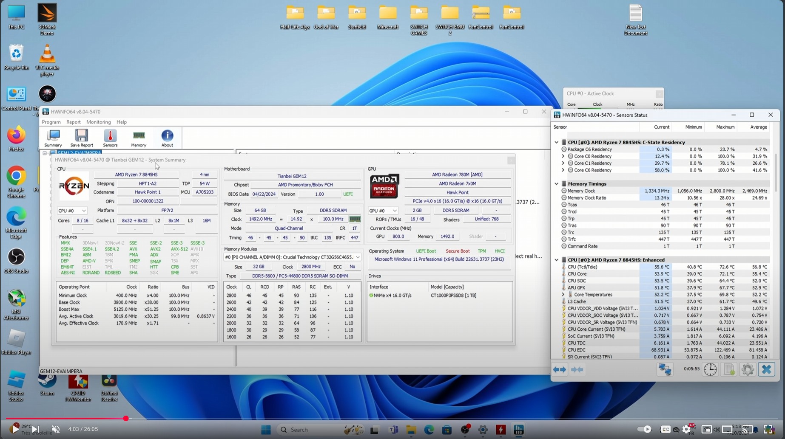The height and width of the screenshot is (439, 785).
Task: Expand the Core Temperatures row
Action: 563,295
